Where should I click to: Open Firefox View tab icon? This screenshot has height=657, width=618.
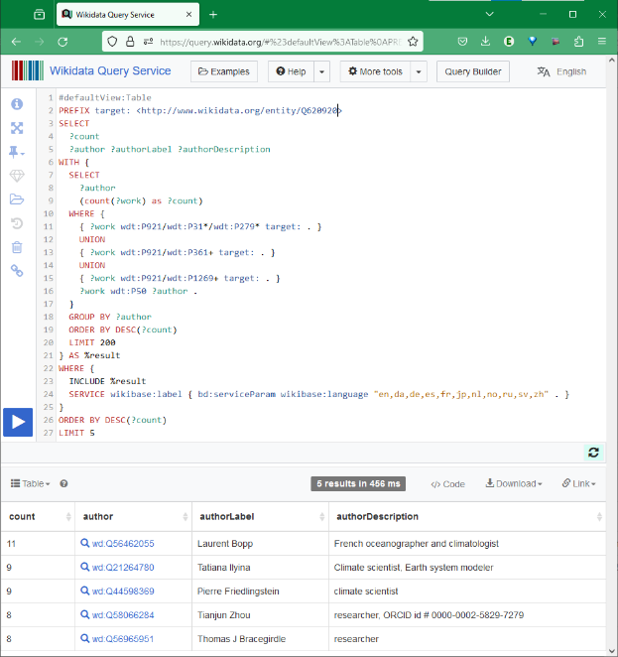[x=40, y=15]
